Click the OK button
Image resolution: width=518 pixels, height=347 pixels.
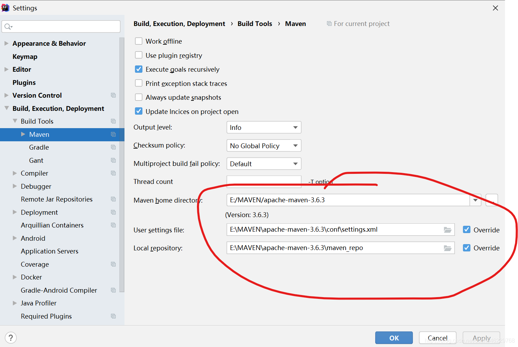(394, 338)
